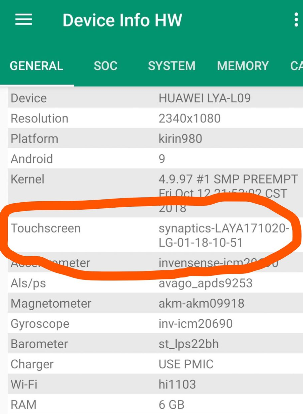Tap the Gyroscope inv-icm20690 row
The image size is (303, 414).
click(154, 323)
